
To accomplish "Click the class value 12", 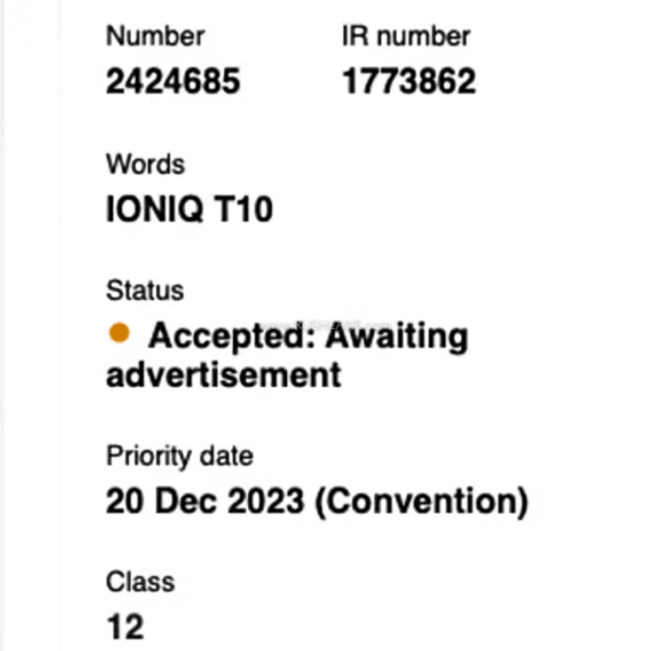I will coord(125,627).
